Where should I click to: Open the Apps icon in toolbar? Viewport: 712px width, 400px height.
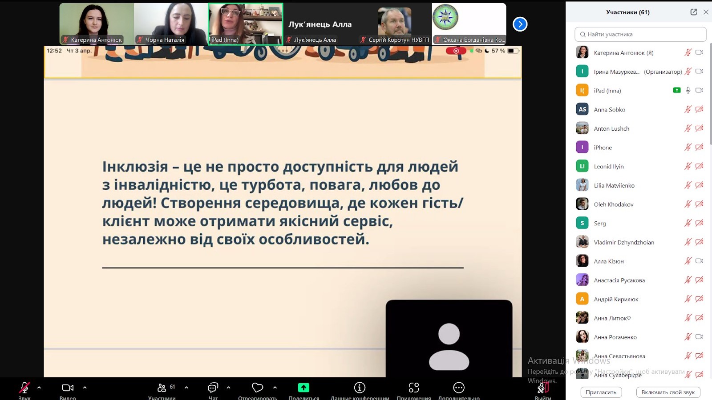[x=413, y=388]
